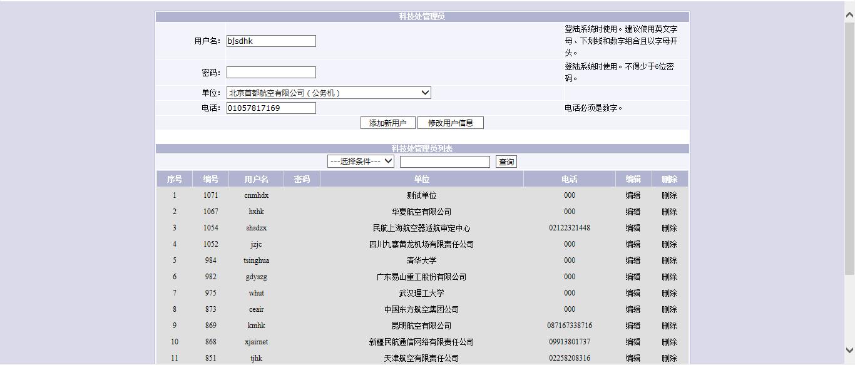
Task: Select the 清华大学 cell
Action: click(422, 260)
